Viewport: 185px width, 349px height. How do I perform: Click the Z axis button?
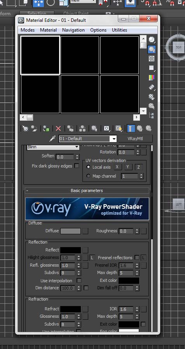(138, 167)
